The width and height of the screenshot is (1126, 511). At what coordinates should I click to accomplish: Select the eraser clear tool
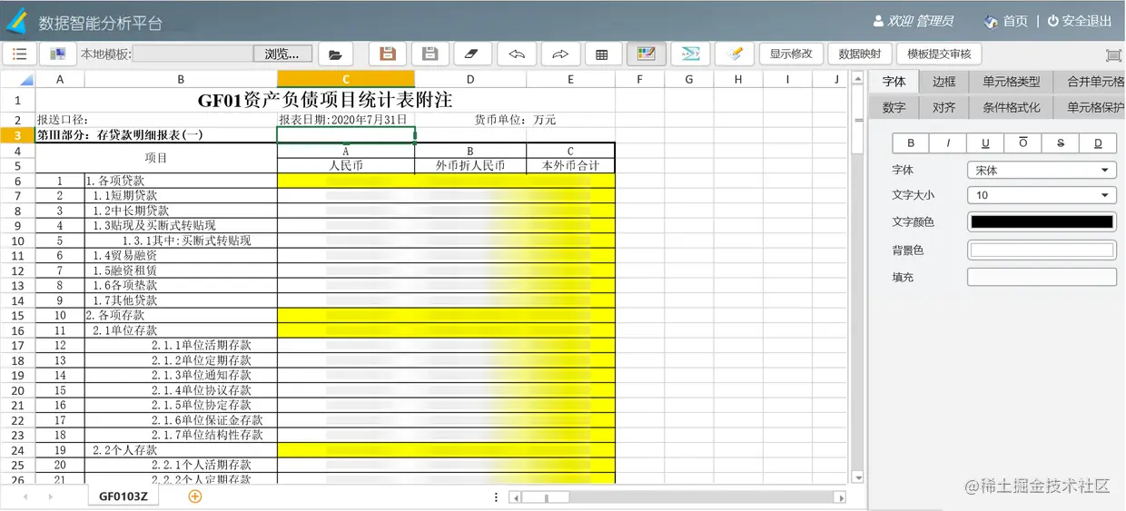click(x=472, y=54)
